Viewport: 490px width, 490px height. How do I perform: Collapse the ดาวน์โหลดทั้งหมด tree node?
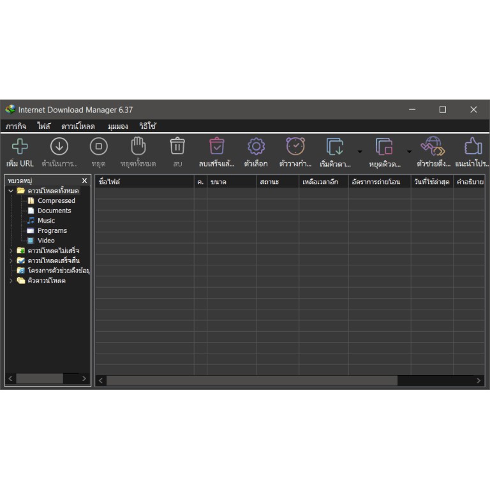point(11,191)
